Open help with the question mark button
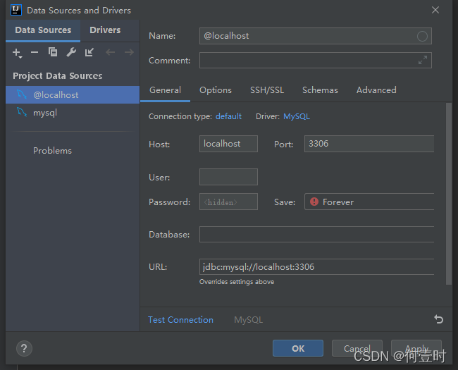Image resolution: width=458 pixels, height=370 pixels. [x=24, y=348]
